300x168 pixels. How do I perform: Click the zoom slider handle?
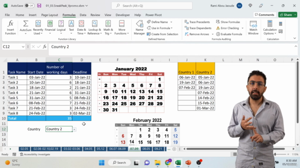(x=275, y=154)
